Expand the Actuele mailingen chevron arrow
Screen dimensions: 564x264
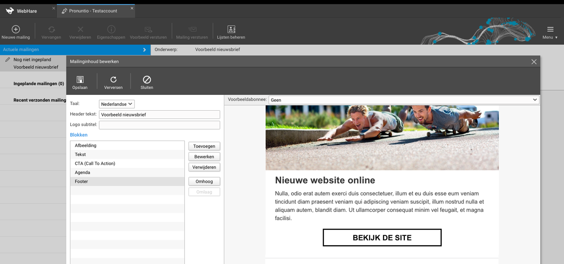(x=145, y=50)
